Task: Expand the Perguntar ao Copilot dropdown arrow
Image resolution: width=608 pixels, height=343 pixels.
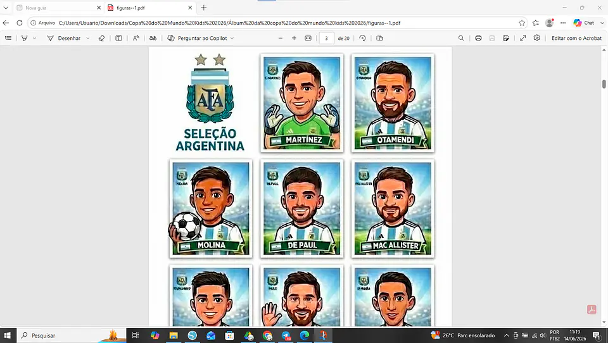Action: [232, 38]
